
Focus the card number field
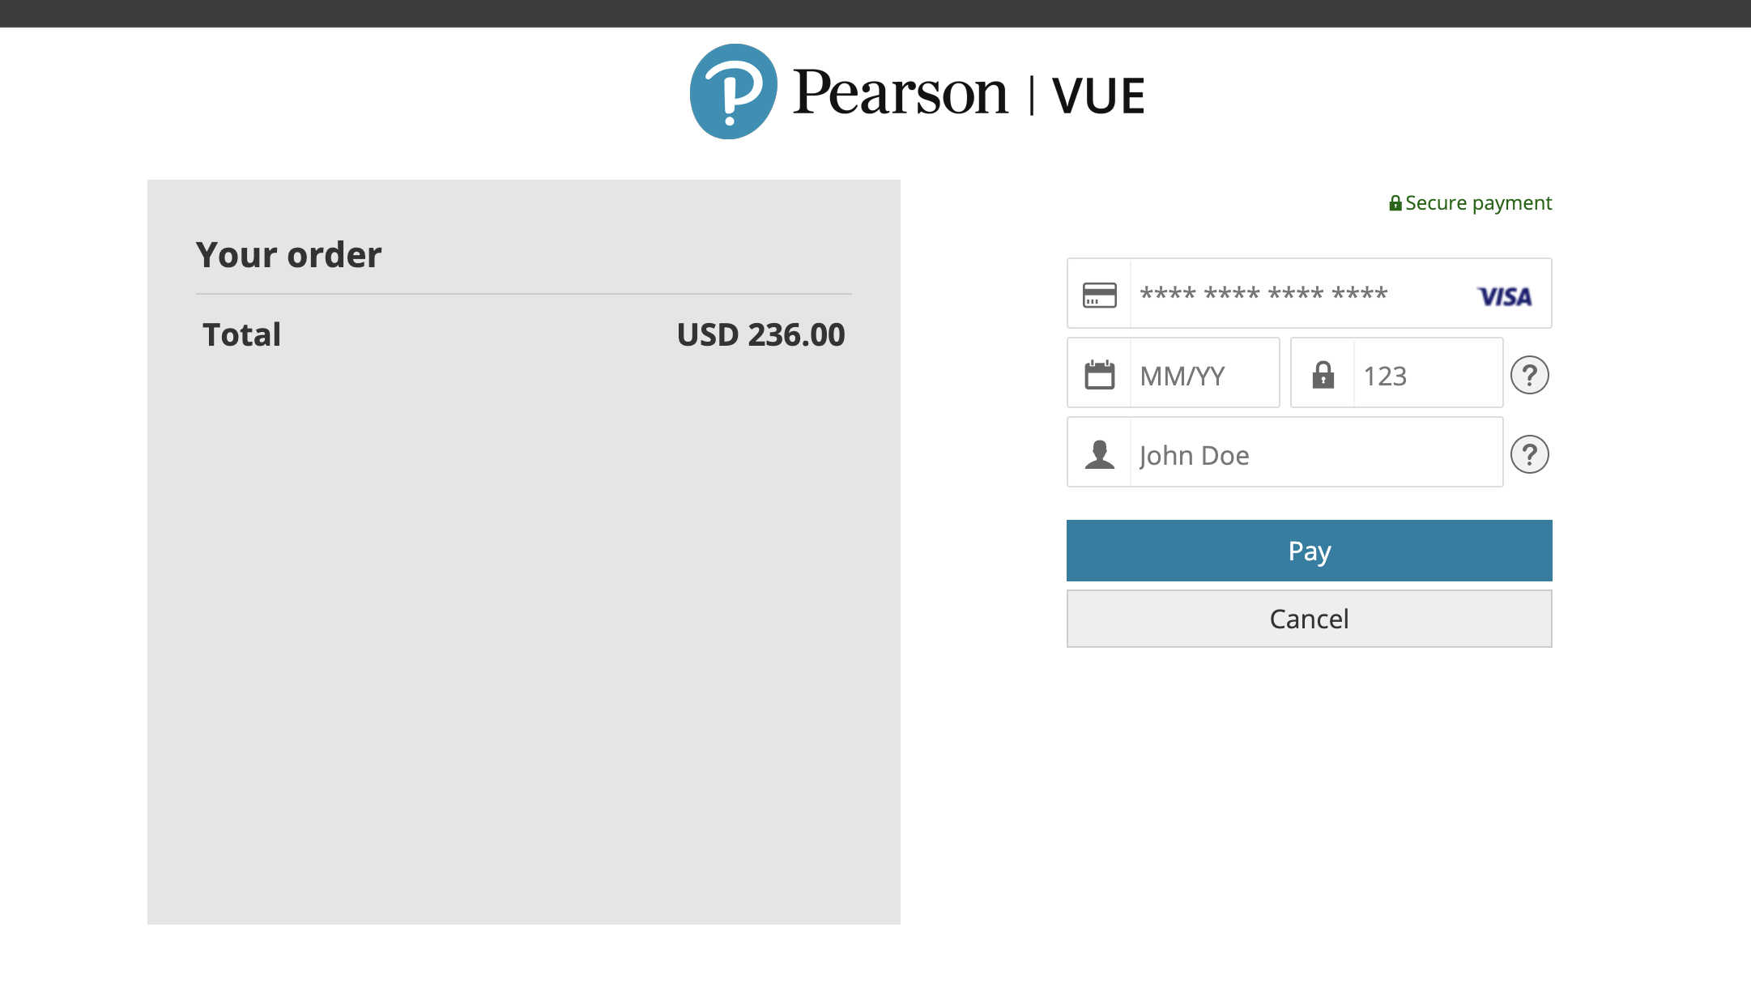(1309, 293)
